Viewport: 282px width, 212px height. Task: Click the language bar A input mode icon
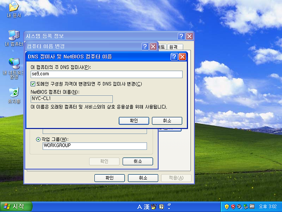[x=139, y=207]
